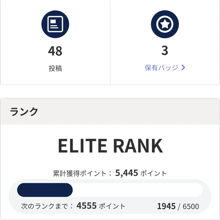
Task: Click the filled navy part of progress bar
Action: [x=45, y=190]
